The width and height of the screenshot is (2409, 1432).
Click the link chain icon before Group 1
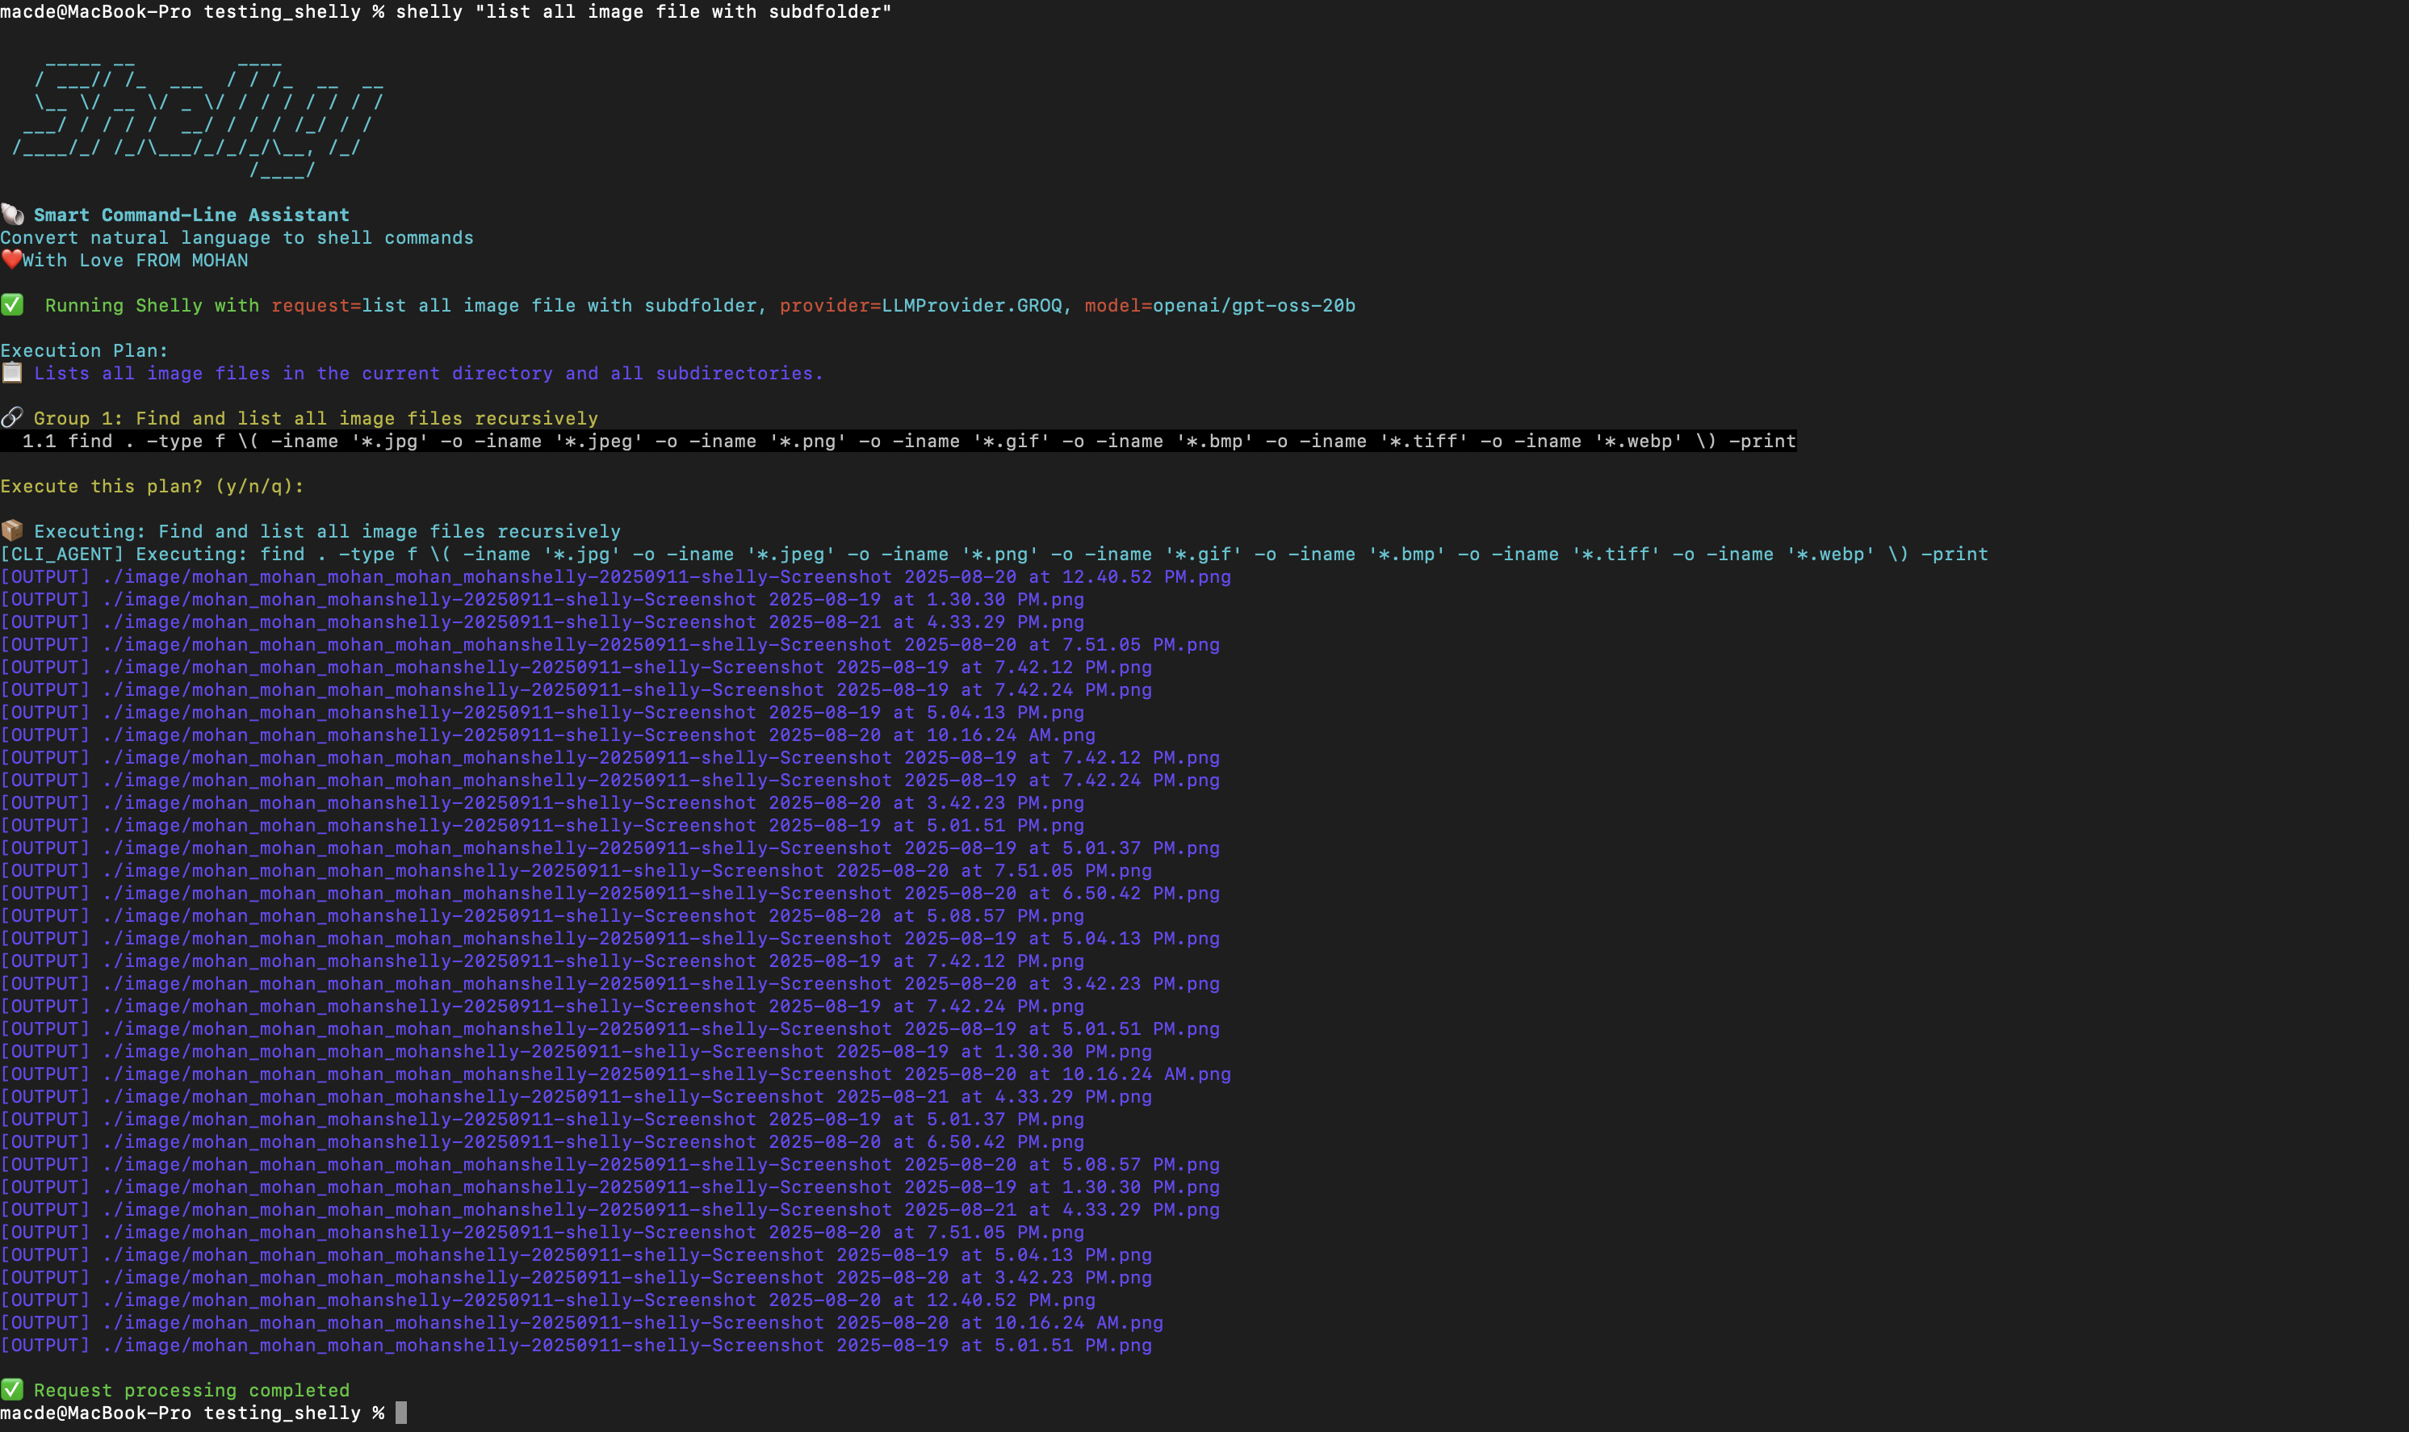tap(11, 418)
